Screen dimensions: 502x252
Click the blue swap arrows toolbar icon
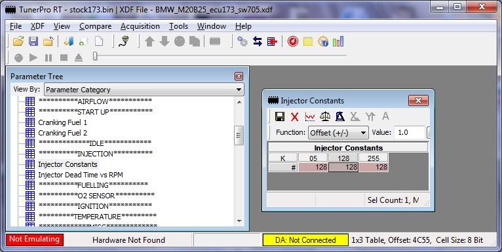pyautogui.click(x=257, y=41)
